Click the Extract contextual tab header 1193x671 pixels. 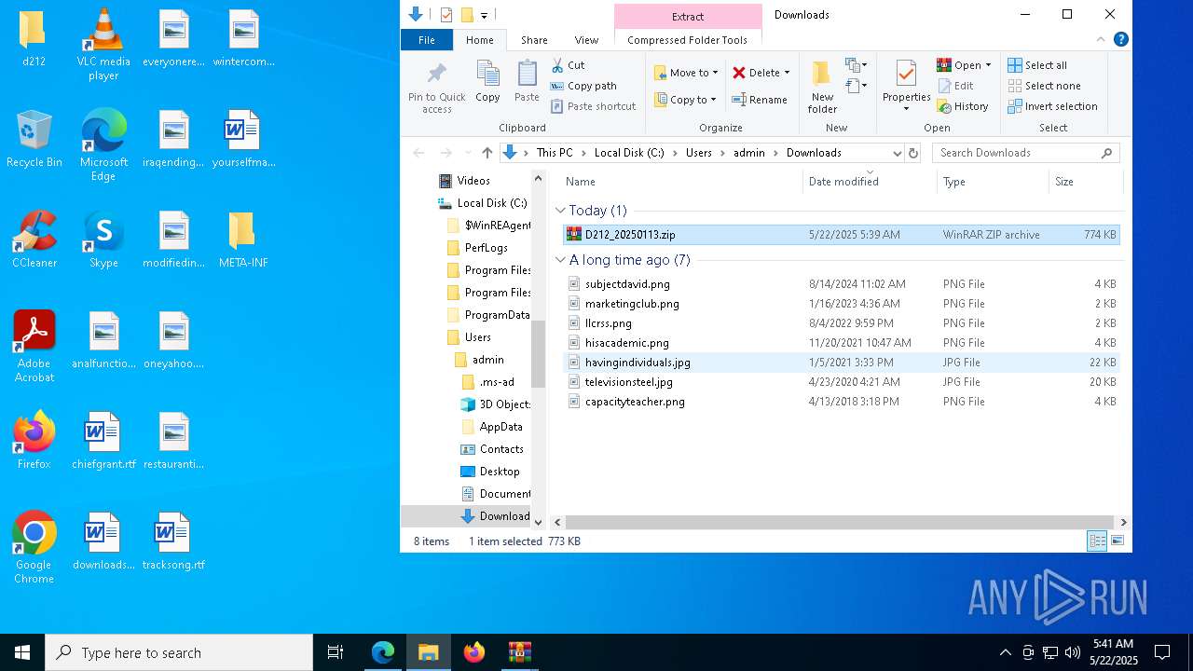point(688,17)
